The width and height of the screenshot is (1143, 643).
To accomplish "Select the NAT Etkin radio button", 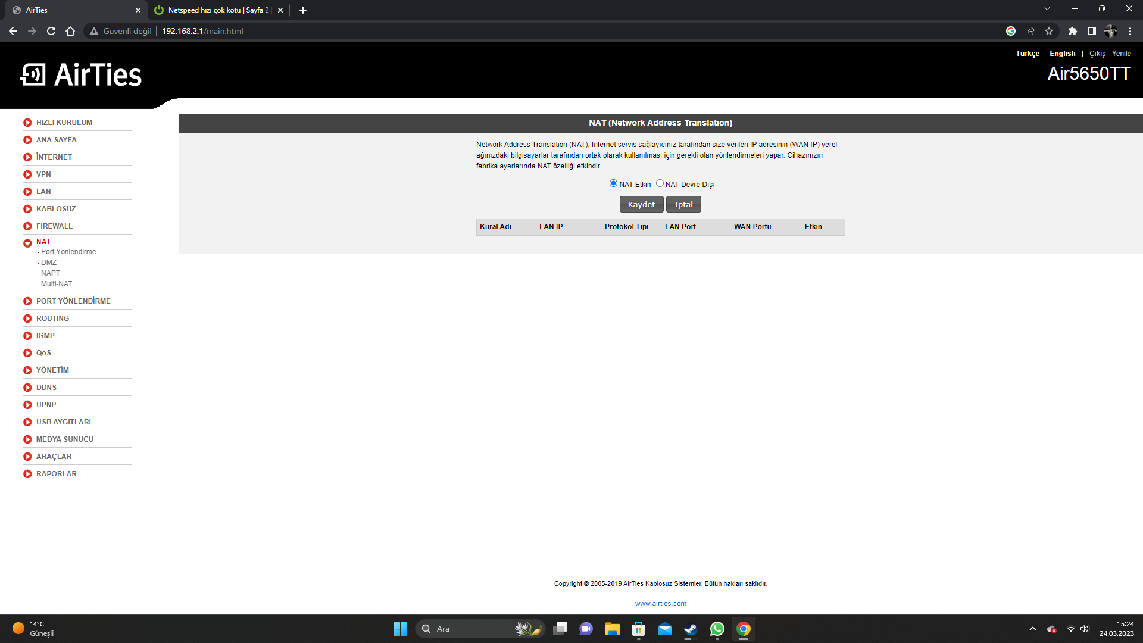I will (x=613, y=183).
